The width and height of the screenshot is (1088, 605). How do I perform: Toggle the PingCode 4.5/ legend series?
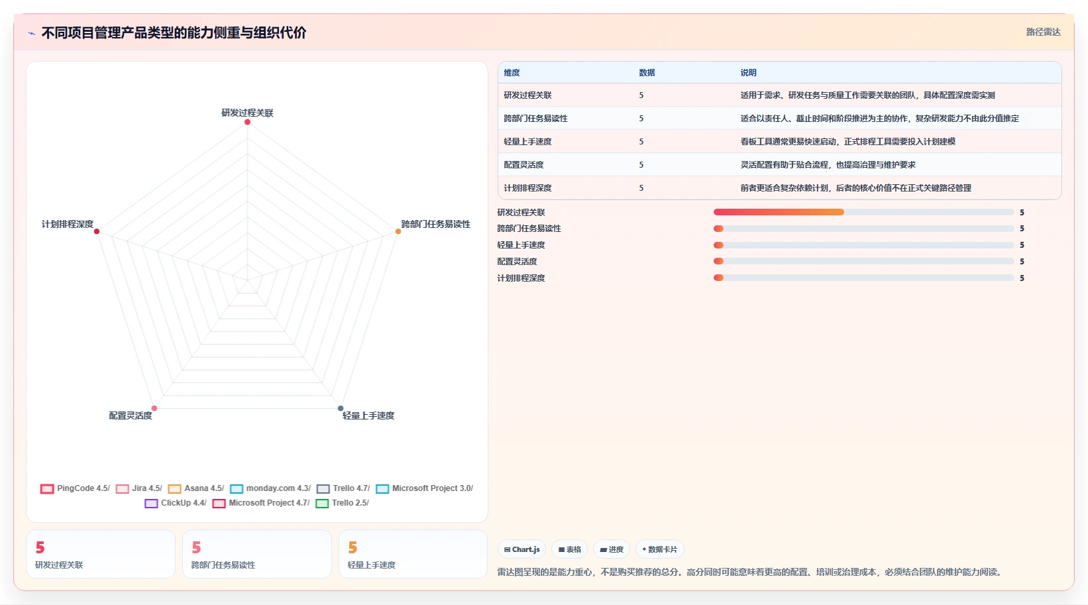tap(75, 488)
